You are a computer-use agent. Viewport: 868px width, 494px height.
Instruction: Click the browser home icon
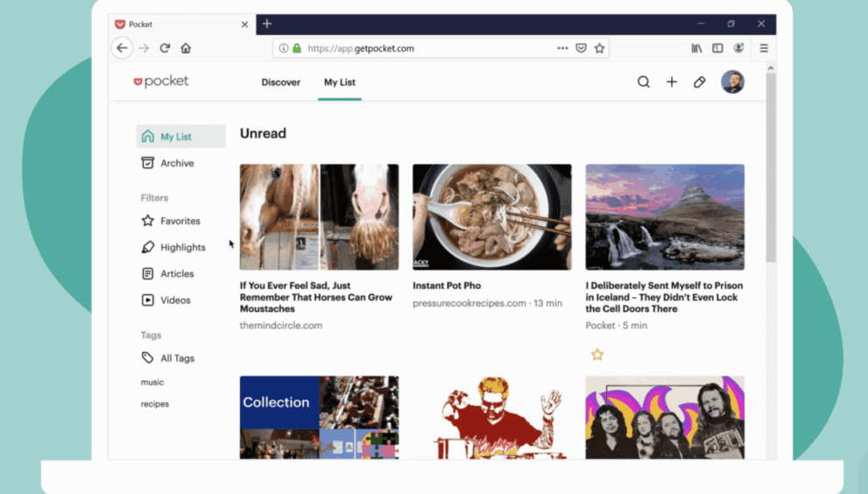click(x=186, y=48)
